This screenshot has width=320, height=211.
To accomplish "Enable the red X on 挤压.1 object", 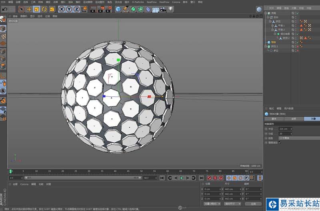I will tap(297, 46).
